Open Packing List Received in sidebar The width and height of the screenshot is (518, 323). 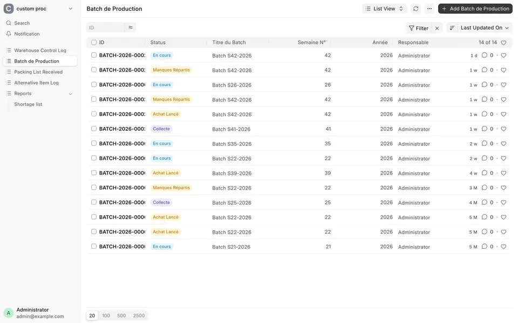[40, 72]
